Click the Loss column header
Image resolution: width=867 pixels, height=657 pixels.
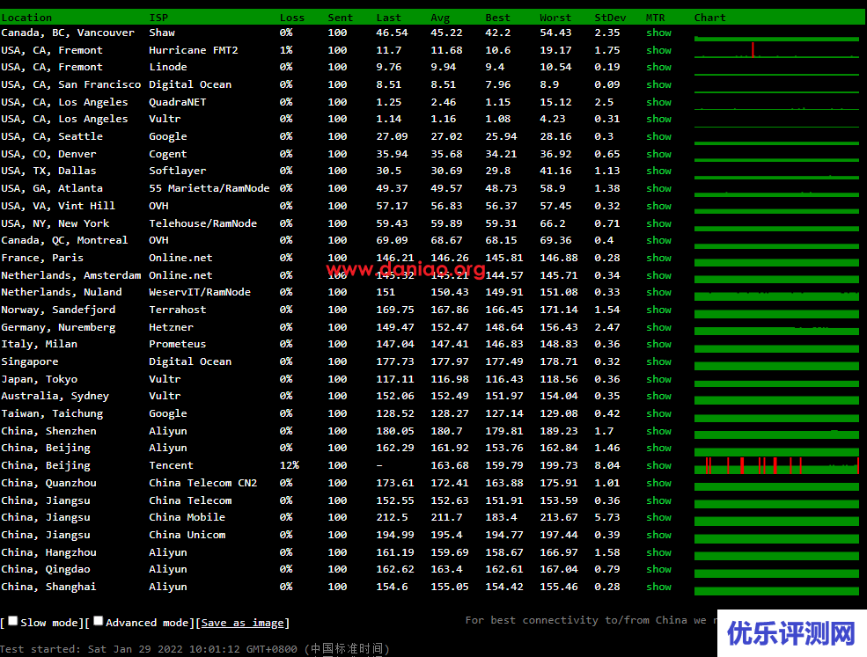coord(292,18)
